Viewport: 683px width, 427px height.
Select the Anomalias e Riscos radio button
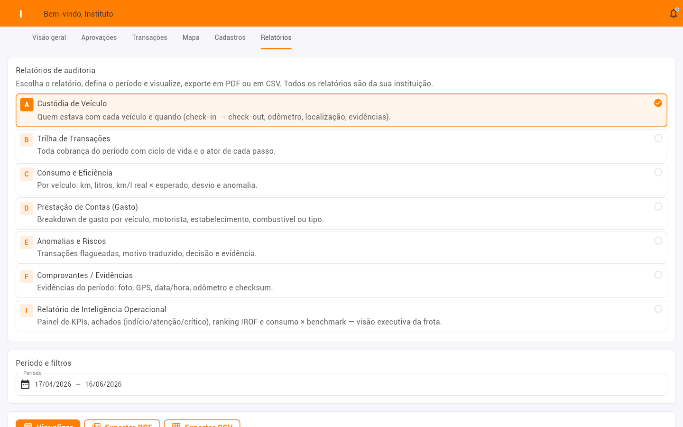click(658, 241)
